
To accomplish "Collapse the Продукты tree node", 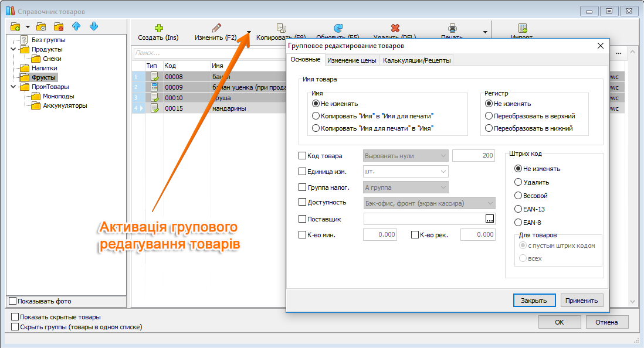I will point(13,49).
